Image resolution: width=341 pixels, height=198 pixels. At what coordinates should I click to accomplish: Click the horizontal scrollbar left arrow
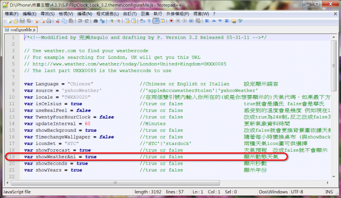click(x=7, y=183)
